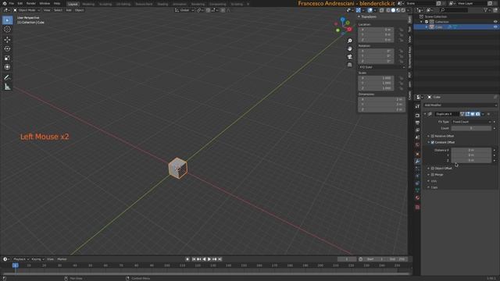The image size is (500, 281).
Task: Open the Physics properties tab icon
Action: (x=417, y=176)
